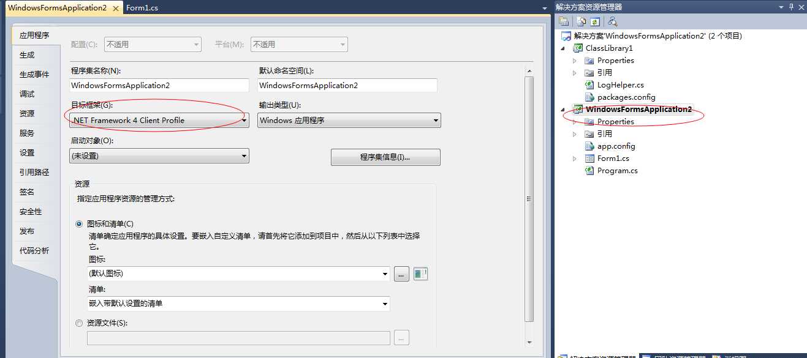Click the properties page vertical scrollbar thumb
807x358 pixels.
coord(529,199)
